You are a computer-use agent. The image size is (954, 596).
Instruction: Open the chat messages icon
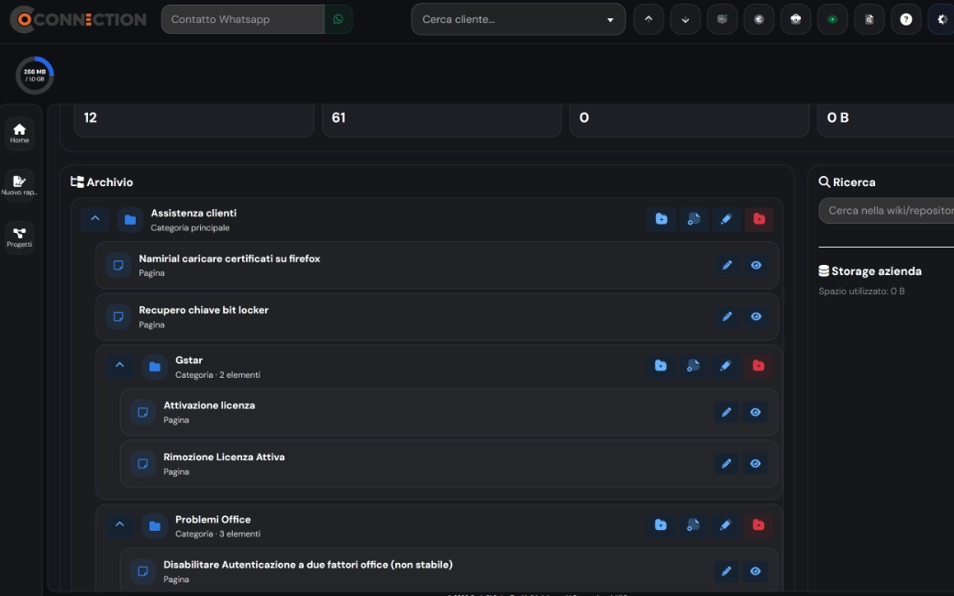click(x=722, y=19)
